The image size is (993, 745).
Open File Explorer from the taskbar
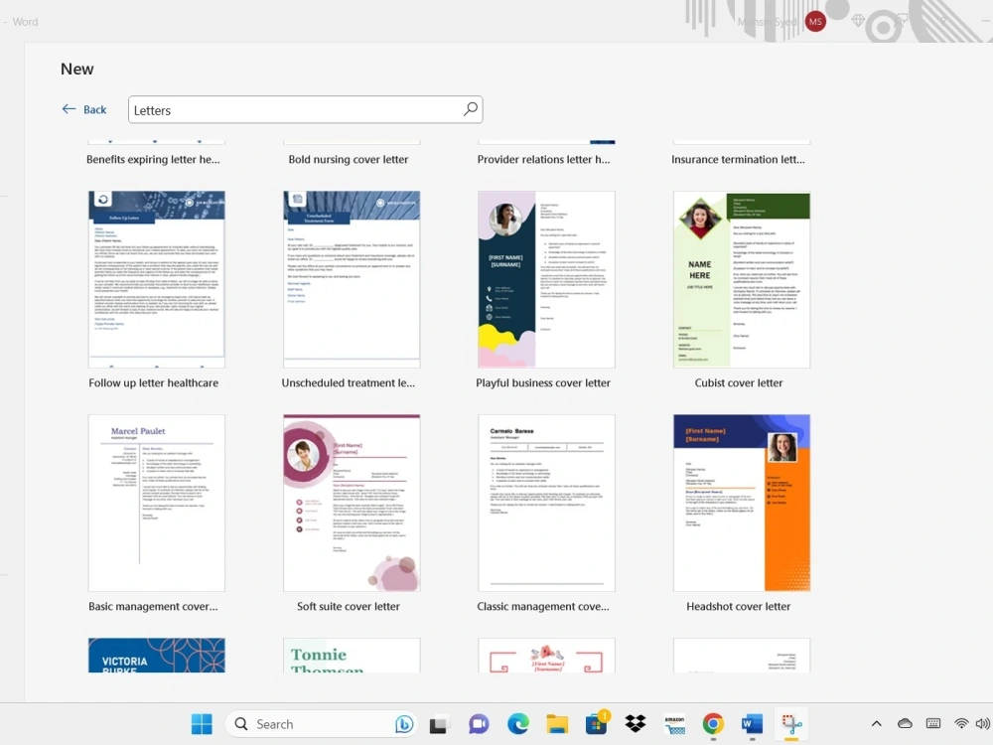pyautogui.click(x=557, y=723)
